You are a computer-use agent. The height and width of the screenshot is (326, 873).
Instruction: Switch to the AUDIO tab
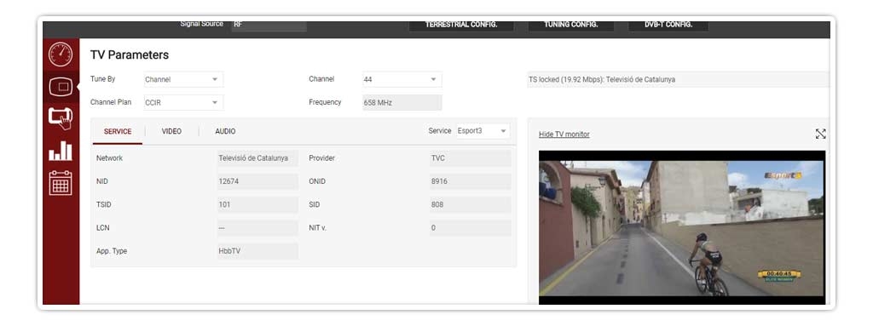coord(225,132)
